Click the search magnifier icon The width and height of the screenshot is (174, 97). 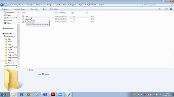tap(172, 5)
